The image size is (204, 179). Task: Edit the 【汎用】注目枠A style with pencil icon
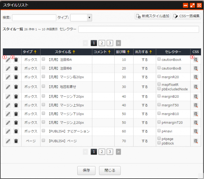[8, 60]
